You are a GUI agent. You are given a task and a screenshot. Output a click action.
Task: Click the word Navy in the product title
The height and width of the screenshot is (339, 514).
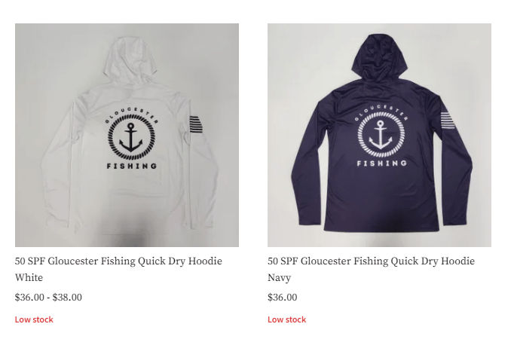pyautogui.click(x=280, y=278)
